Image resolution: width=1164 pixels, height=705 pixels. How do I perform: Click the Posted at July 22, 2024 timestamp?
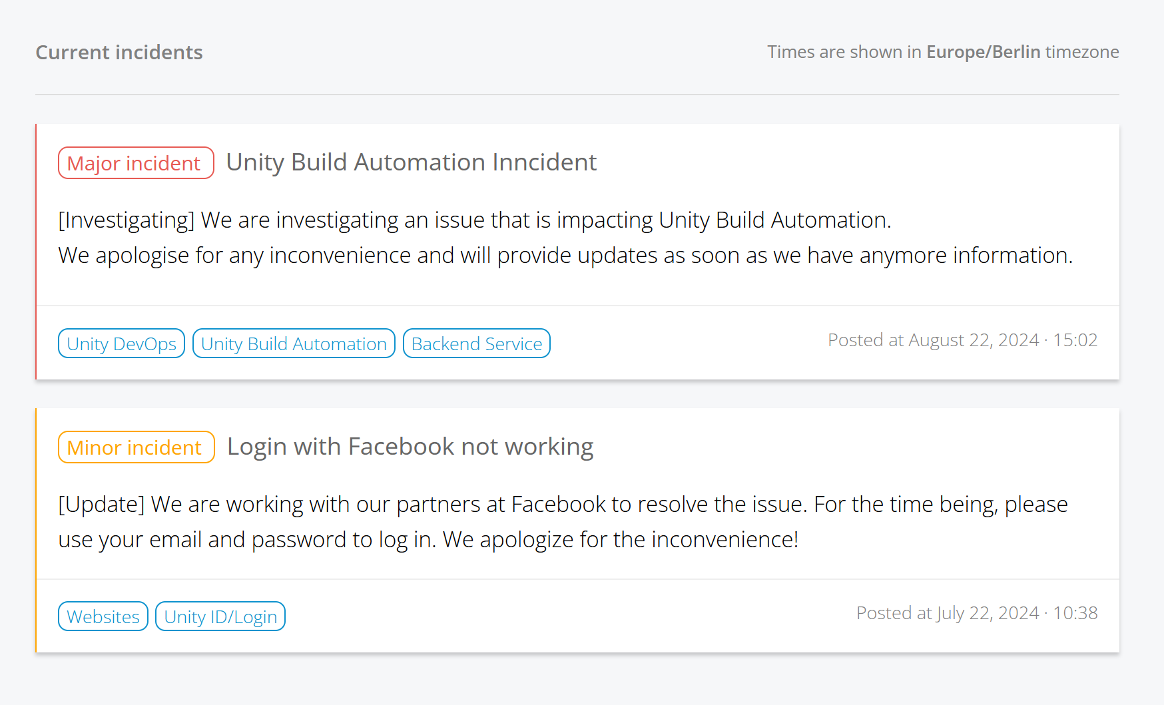[x=976, y=613]
